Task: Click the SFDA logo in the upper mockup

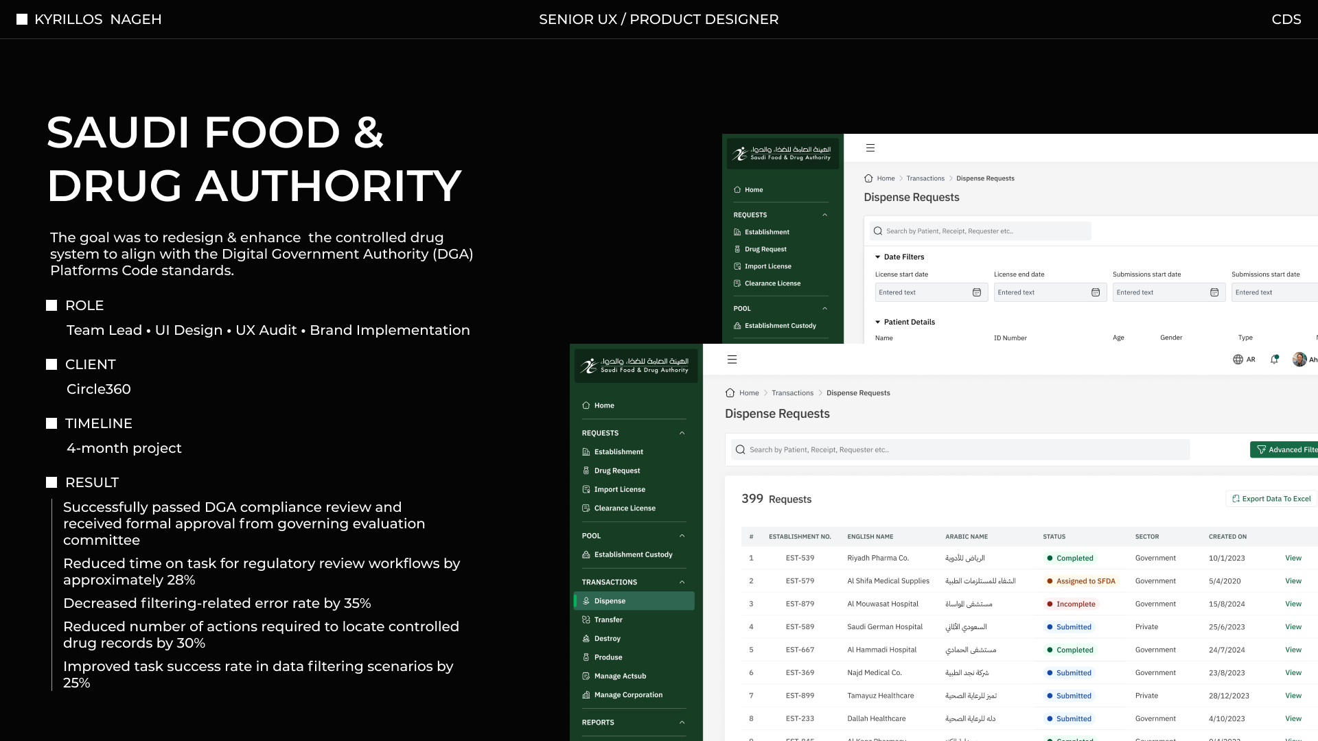Action: pos(783,153)
